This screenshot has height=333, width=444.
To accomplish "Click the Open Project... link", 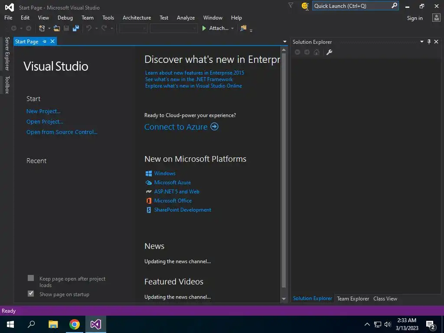I will pyautogui.click(x=45, y=122).
